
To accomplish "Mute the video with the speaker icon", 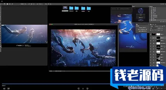I will 4,88.
